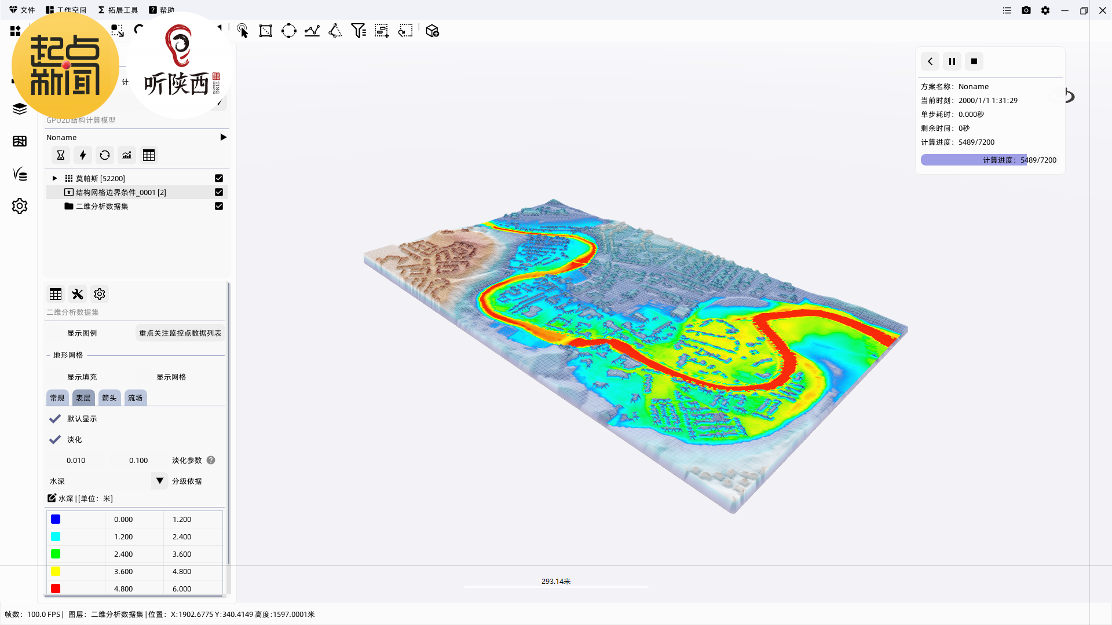Pause the simulation playback
This screenshot has height=625, width=1112.
(952, 61)
